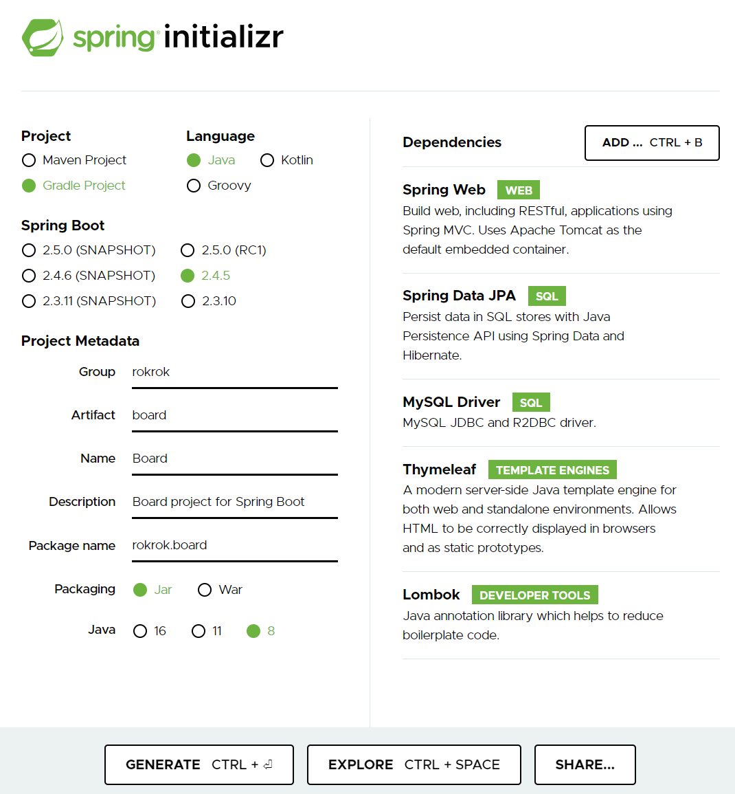Select Spring Boot 2.3.11 (SNAPSHOT)
The height and width of the screenshot is (794, 735).
[29, 301]
